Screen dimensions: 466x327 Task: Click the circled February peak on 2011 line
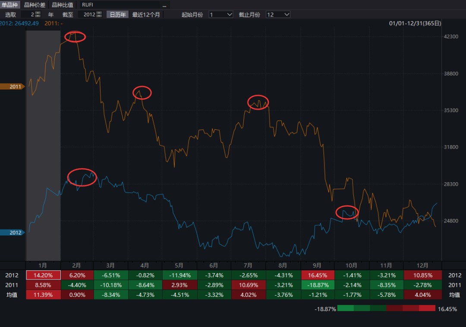[x=75, y=37]
